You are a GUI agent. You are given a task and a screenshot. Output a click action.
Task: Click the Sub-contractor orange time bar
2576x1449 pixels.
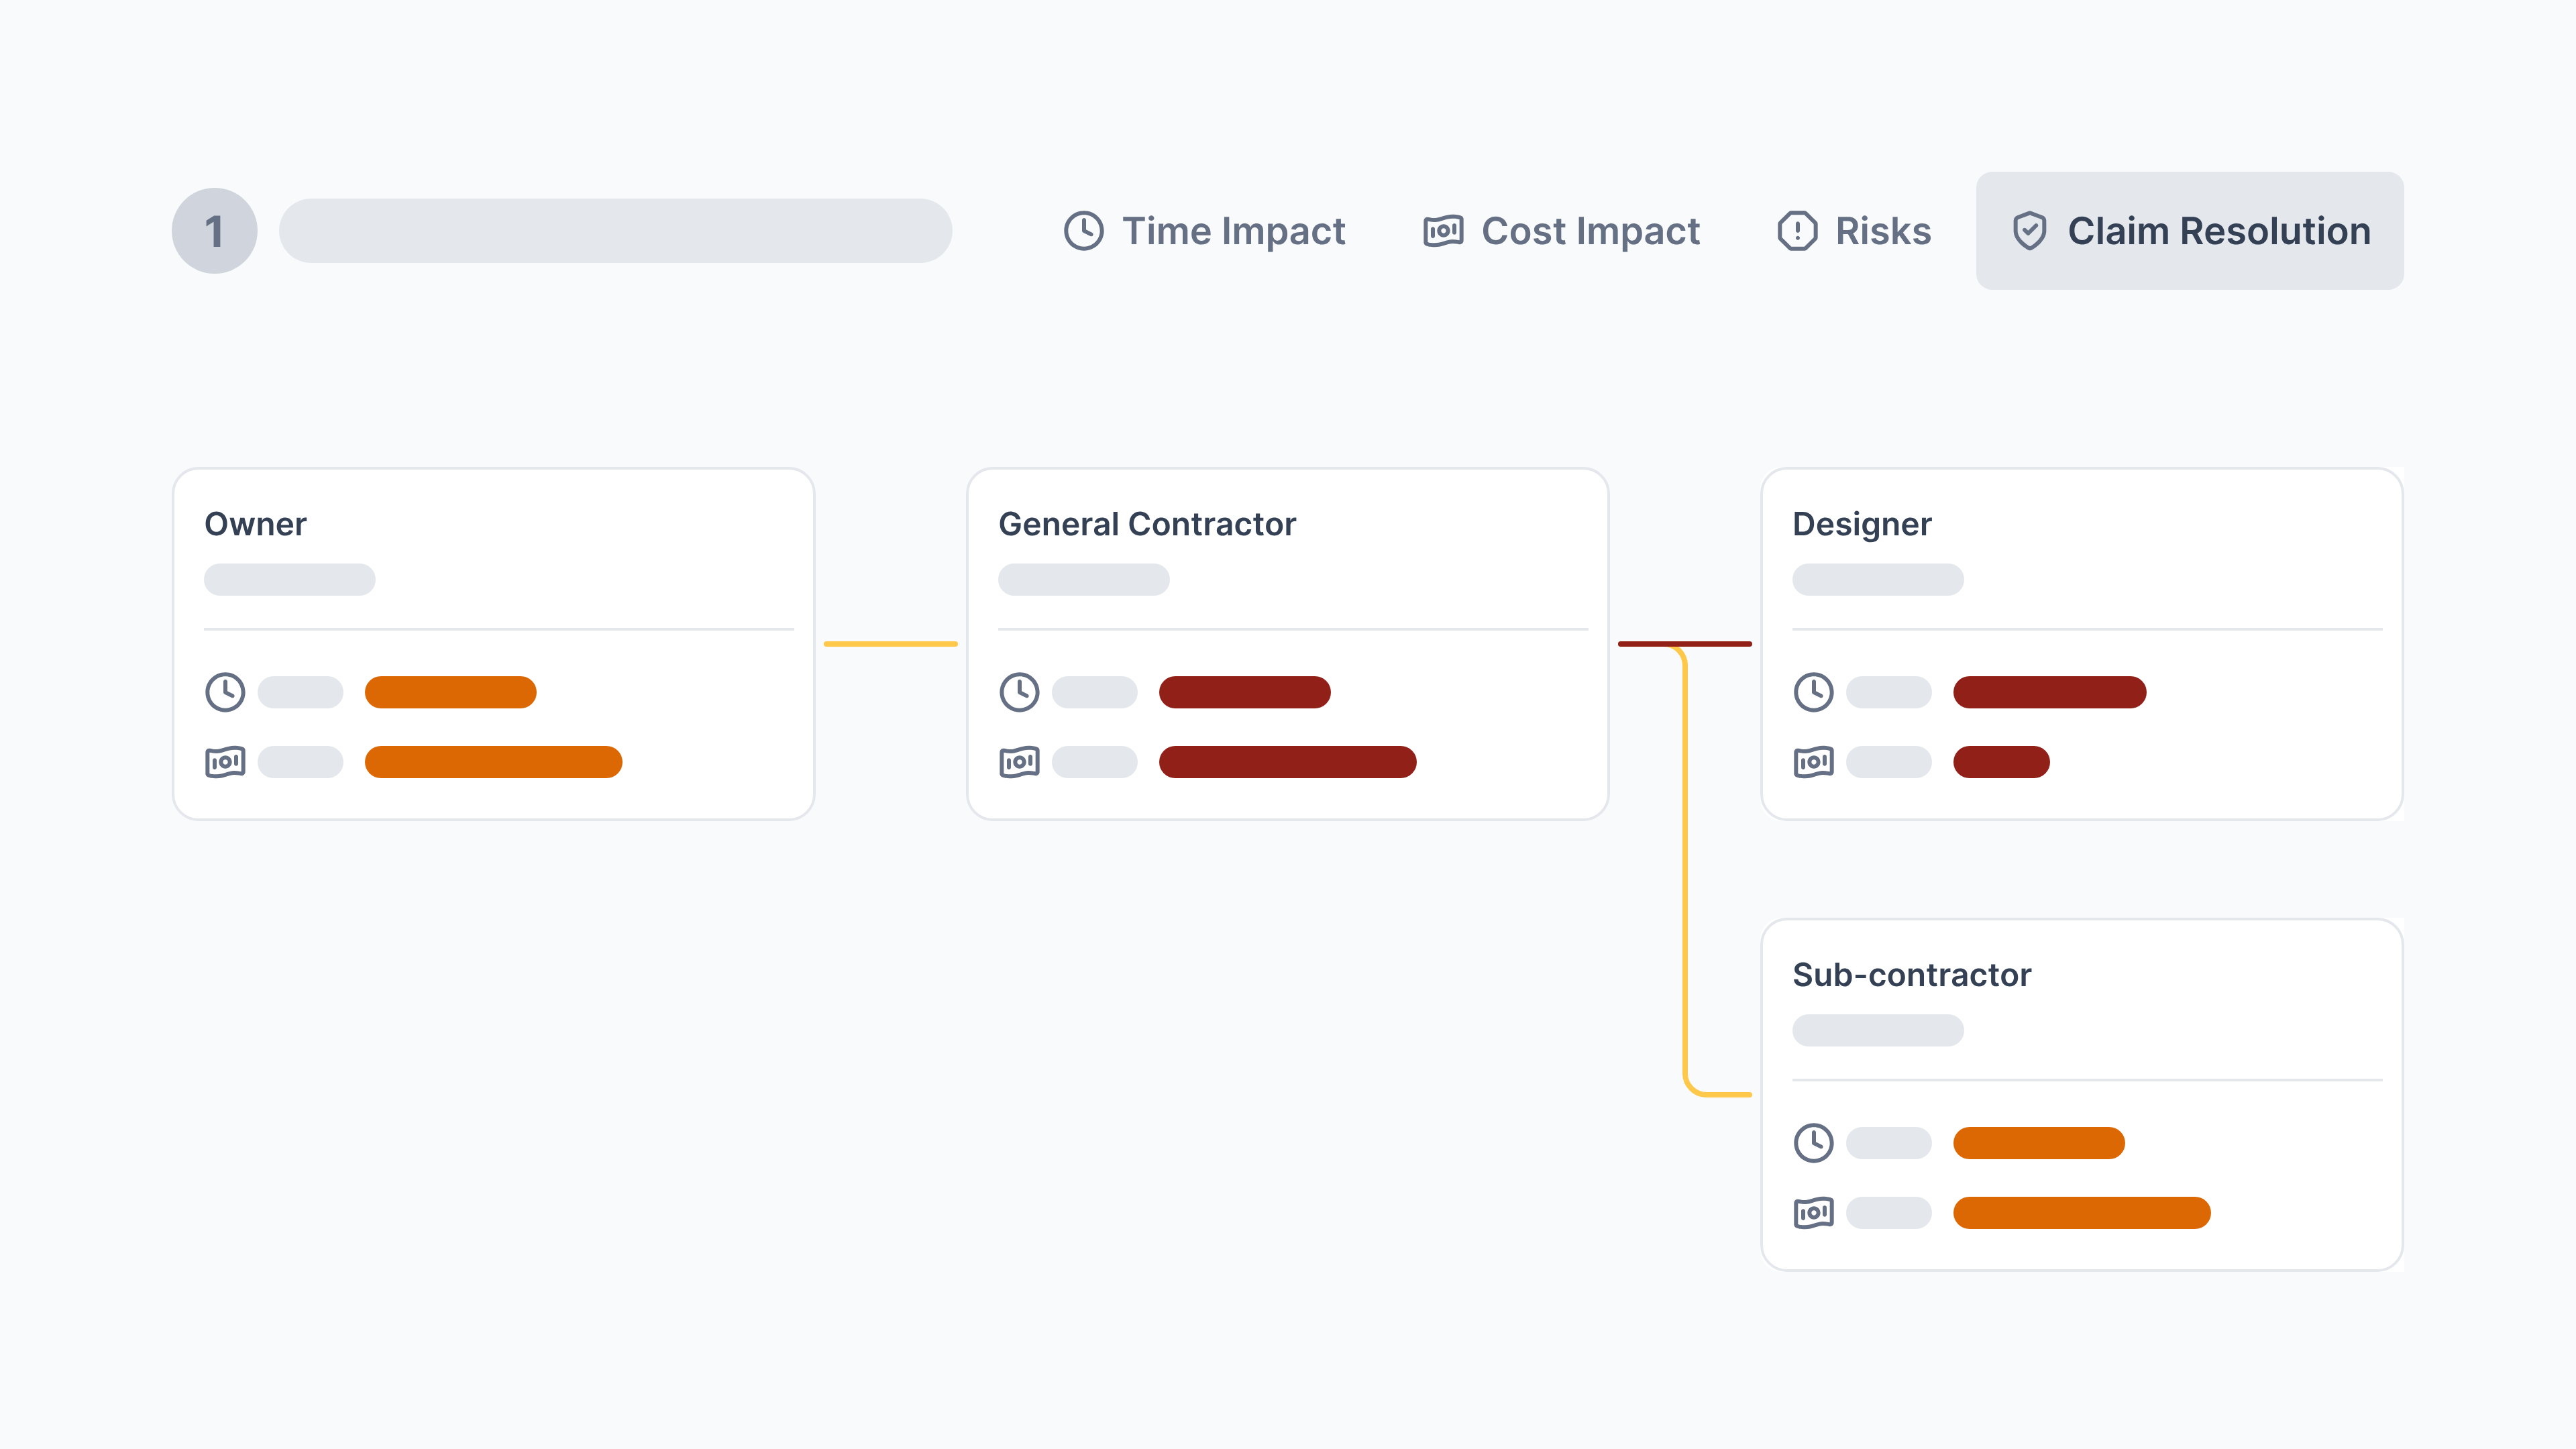[x=2039, y=1143]
